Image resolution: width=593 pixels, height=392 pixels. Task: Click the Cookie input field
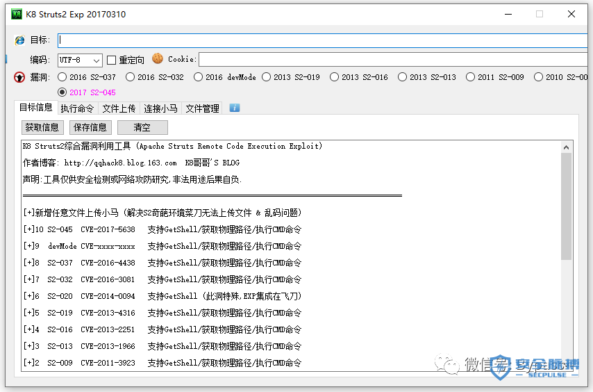click(393, 59)
